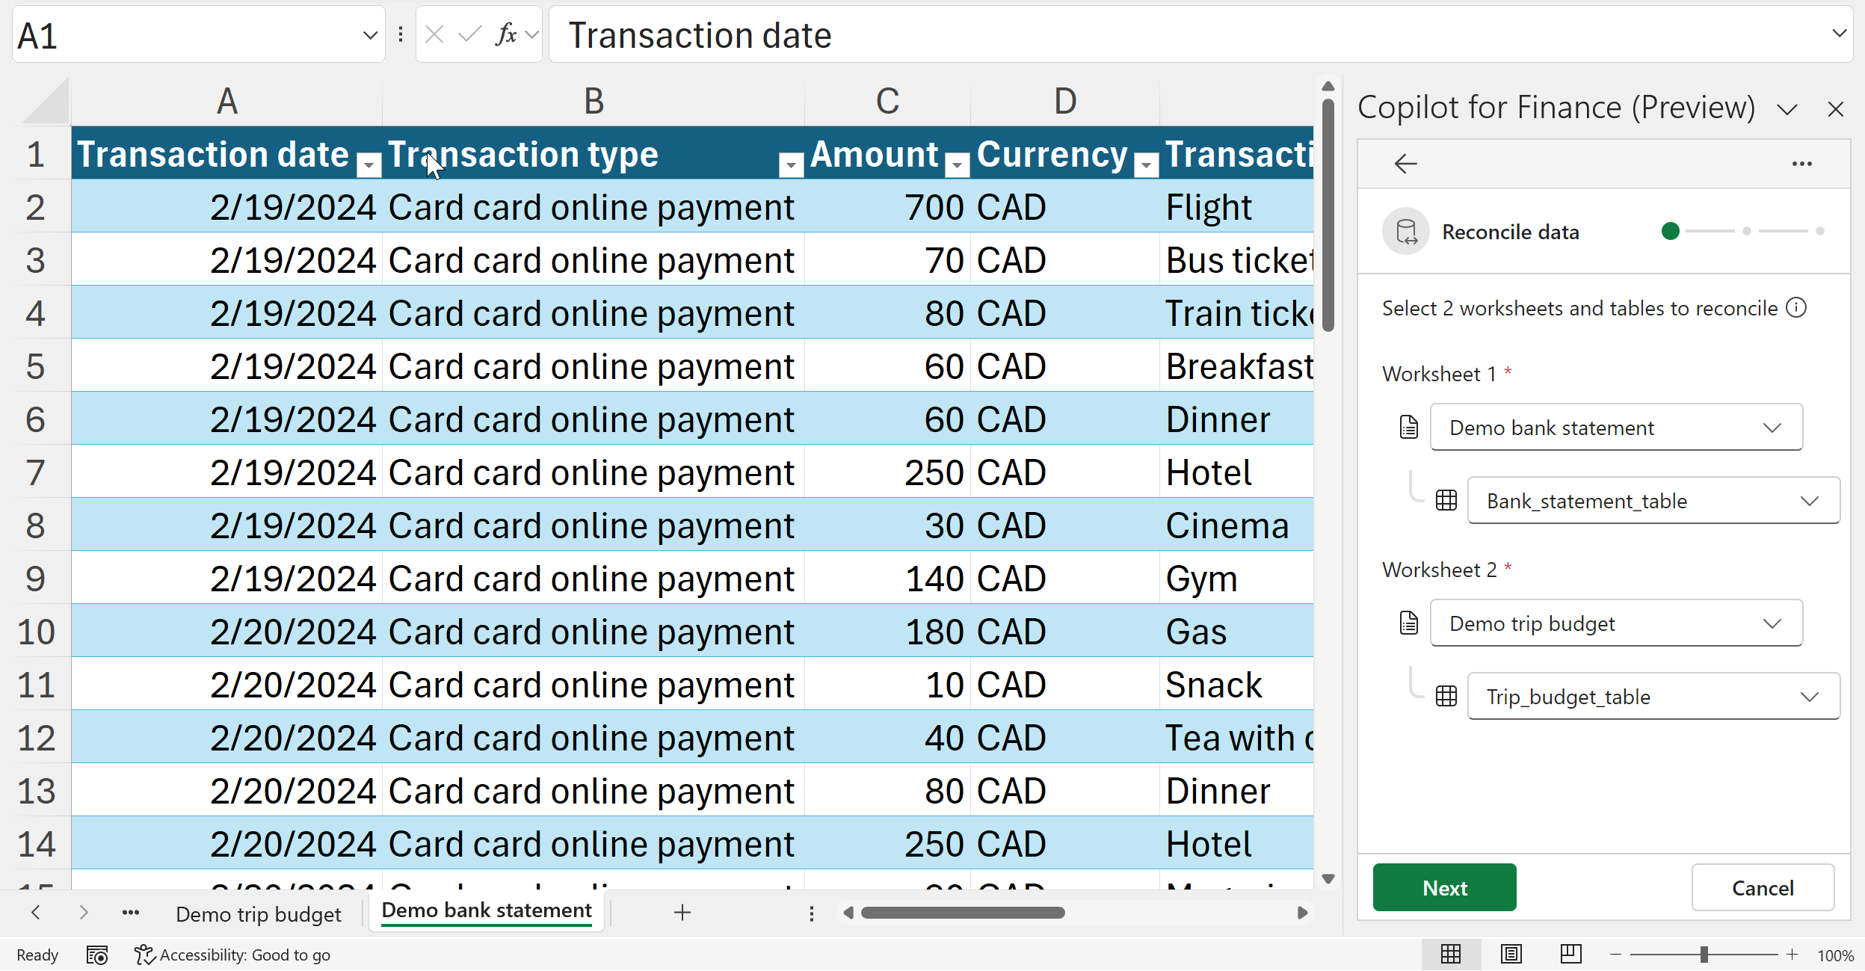Expand the Trip_budget_table dropdown
The height and width of the screenshot is (971, 1865).
(1653, 697)
